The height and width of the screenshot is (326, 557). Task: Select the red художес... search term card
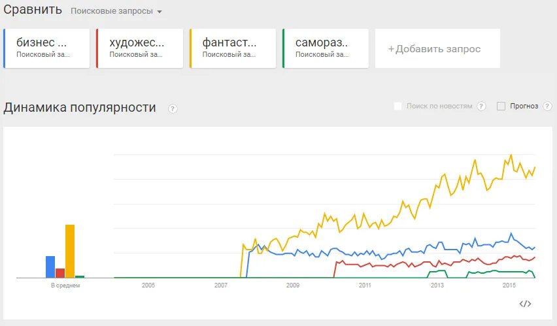point(140,48)
